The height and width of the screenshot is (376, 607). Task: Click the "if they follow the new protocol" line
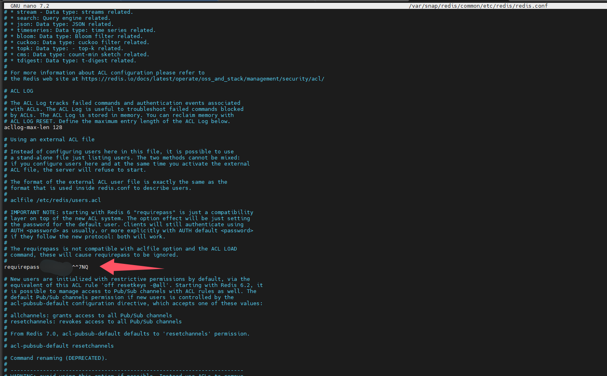tap(85, 237)
